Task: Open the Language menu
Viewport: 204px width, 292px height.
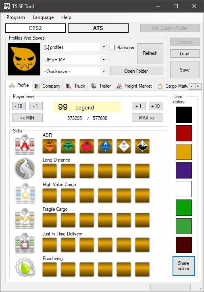Action: 43,17
